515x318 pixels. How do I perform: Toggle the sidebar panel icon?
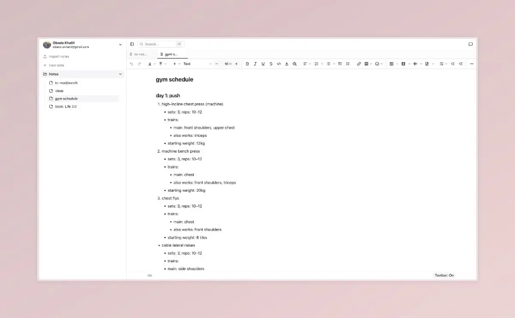pyautogui.click(x=132, y=44)
